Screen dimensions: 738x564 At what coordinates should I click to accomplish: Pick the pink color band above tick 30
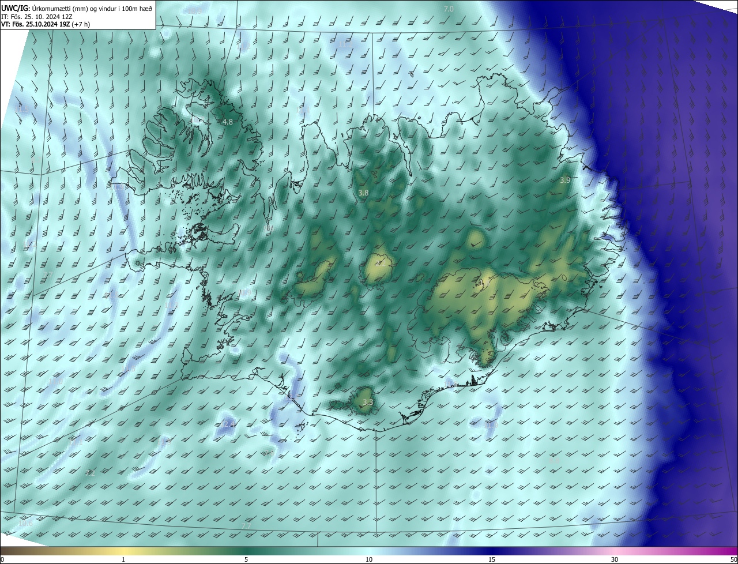[615, 551]
